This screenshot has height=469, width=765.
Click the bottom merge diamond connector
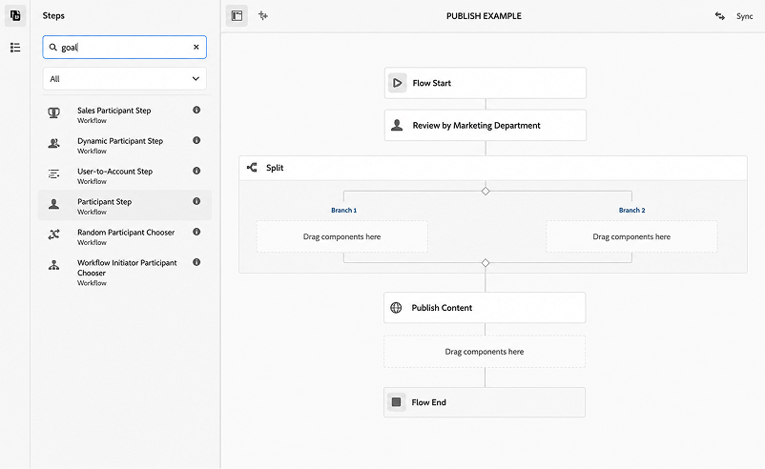click(x=486, y=263)
